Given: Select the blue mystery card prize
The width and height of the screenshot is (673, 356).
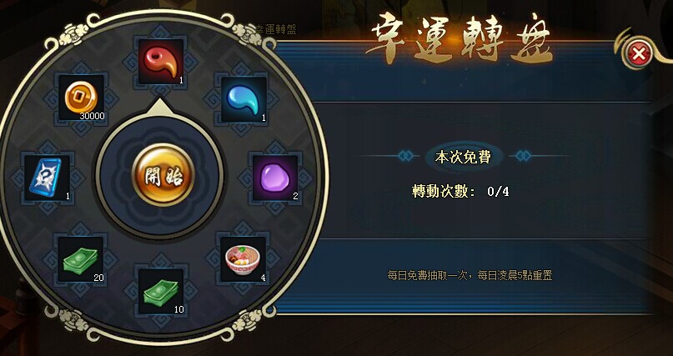Looking at the screenshot, I should [48, 178].
